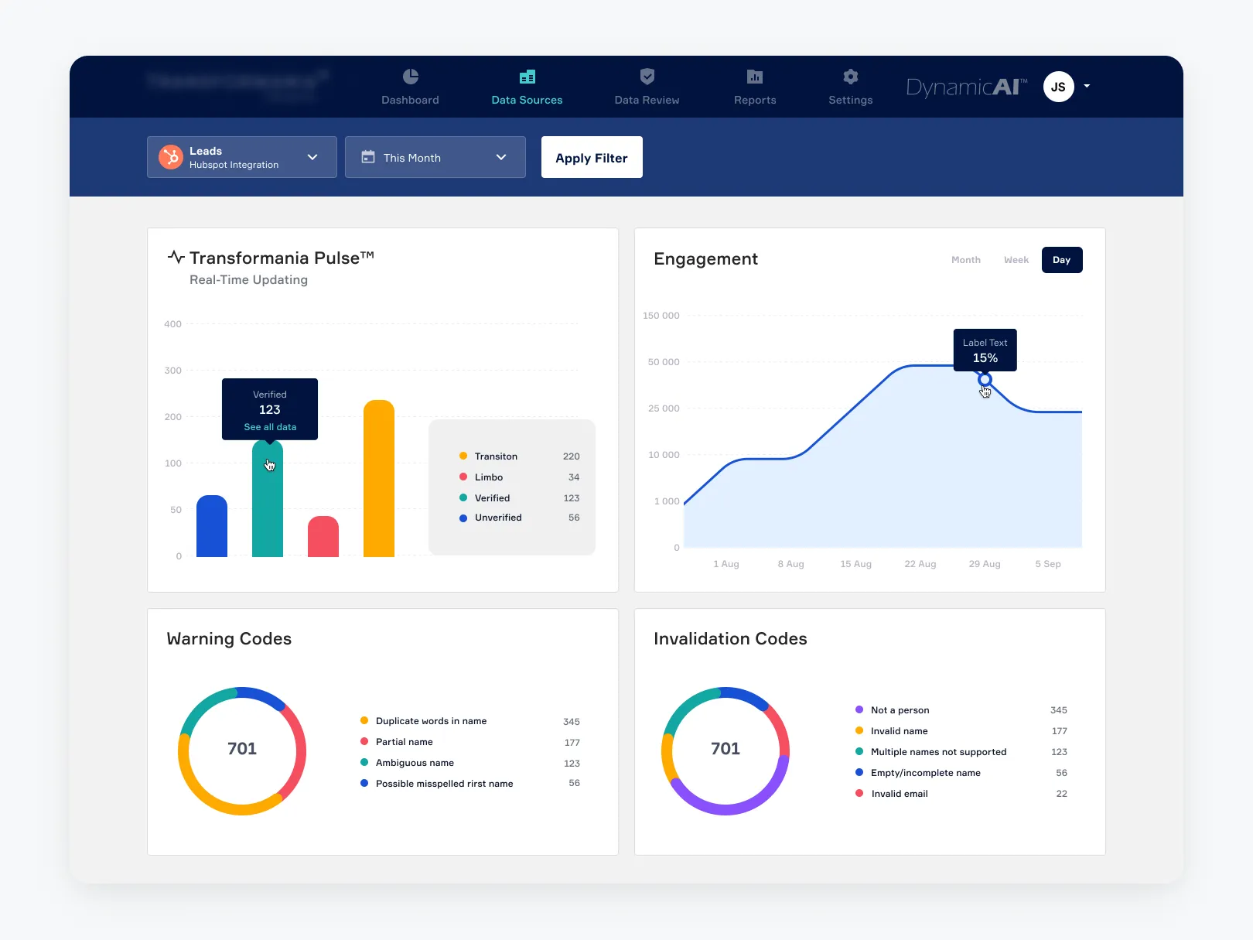Switch engagement view to Week

coord(1016,260)
